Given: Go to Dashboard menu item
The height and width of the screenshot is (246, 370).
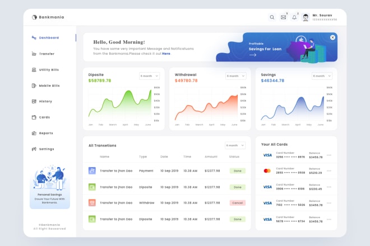Looking at the screenshot, I should 49,37.
